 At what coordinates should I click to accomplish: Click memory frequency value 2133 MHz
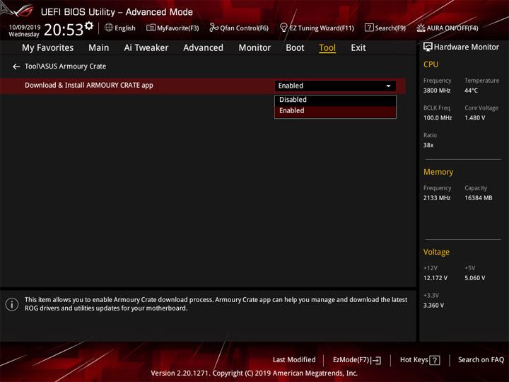[x=437, y=198]
